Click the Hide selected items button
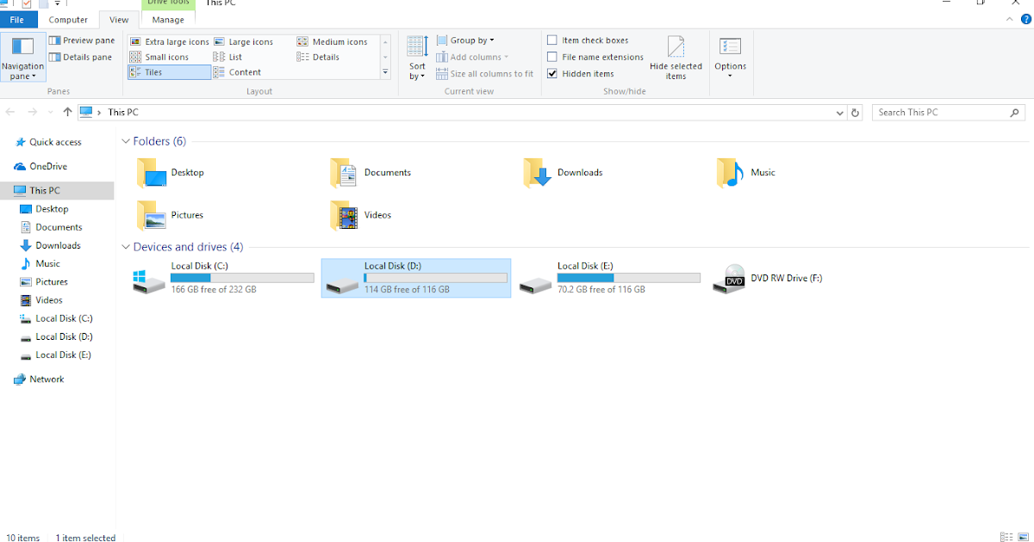This screenshot has height=542, width=1034. click(676, 56)
